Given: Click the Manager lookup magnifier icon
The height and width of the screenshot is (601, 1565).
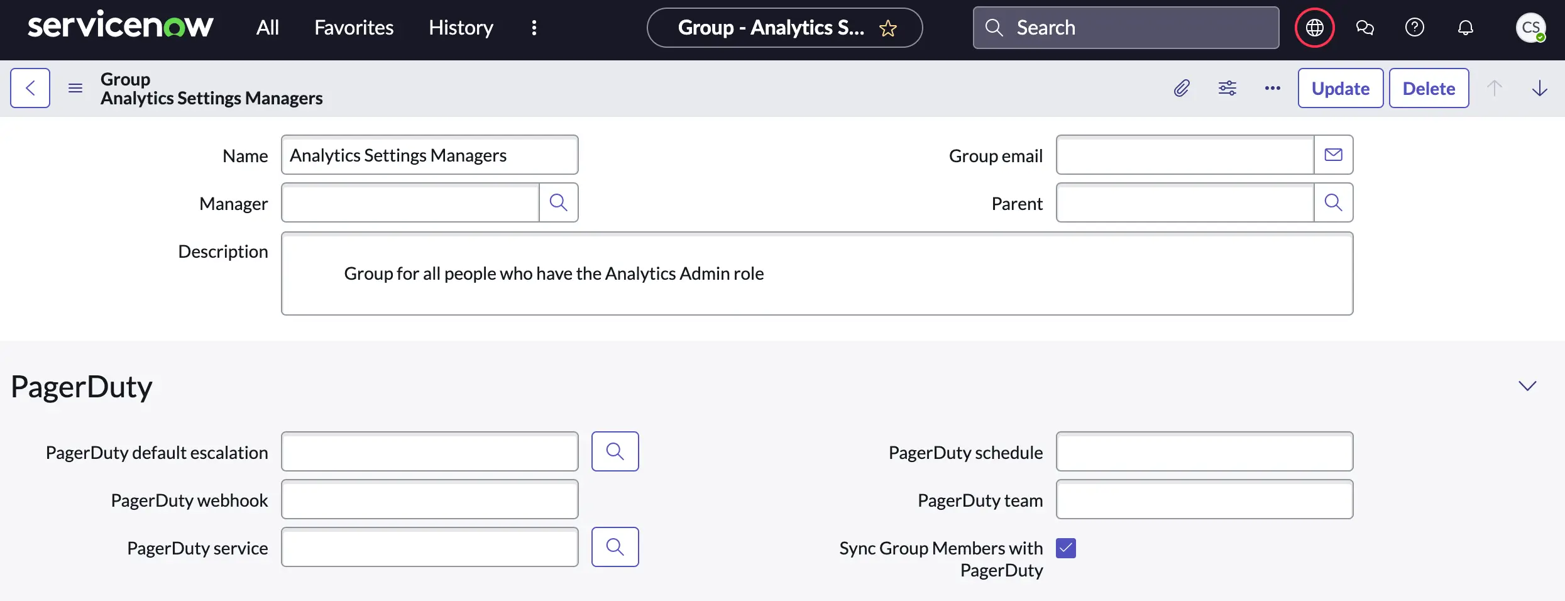Looking at the screenshot, I should click(558, 202).
